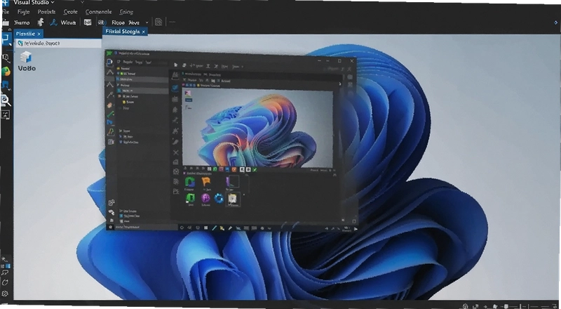561x309 pixels.
Task: Click the colorful bloom image preview thumbnail
Action: 257,128
